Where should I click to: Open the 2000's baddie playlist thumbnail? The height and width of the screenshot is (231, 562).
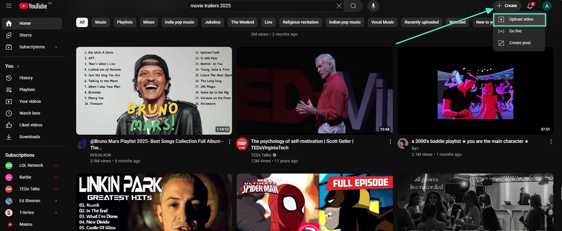click(x=476, y=91)
